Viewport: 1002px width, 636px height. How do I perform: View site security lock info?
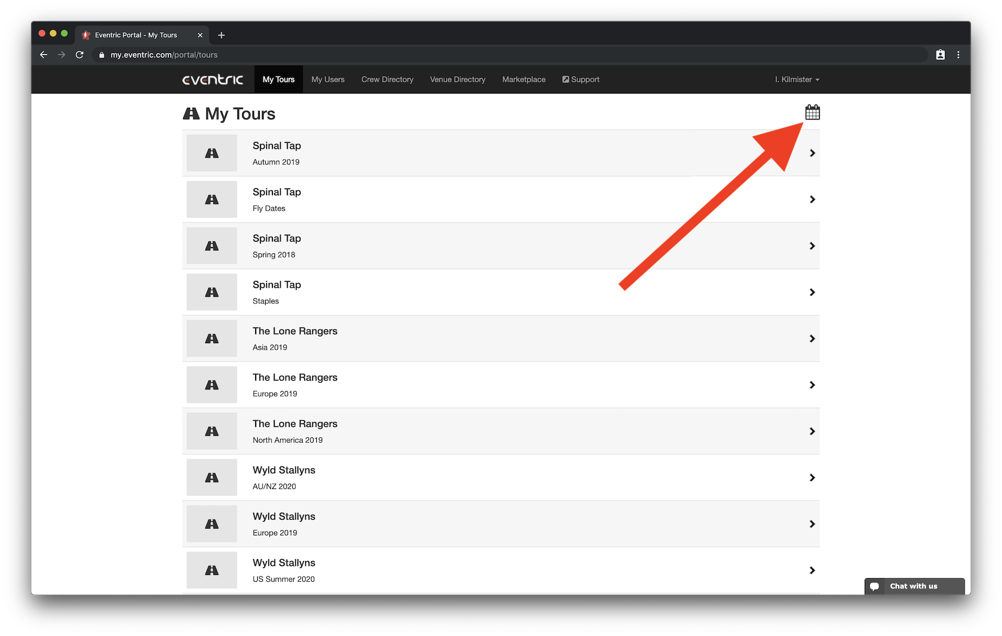[x=102, y=55]
